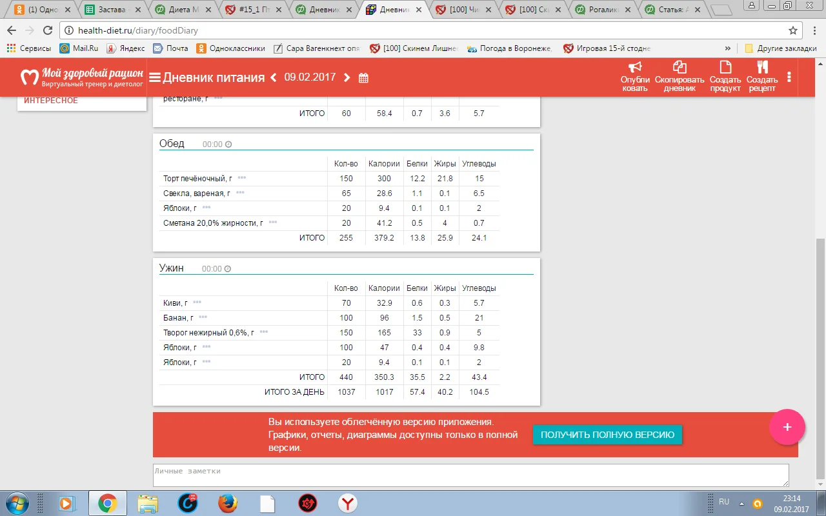Open the Погода в Воронеже bookmark
This screenshot has height=516, width=826.
(x=510, y=48)
